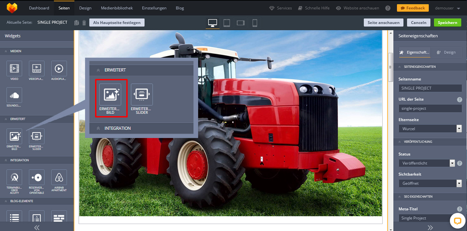Switch to desktop preview mode

212,23
